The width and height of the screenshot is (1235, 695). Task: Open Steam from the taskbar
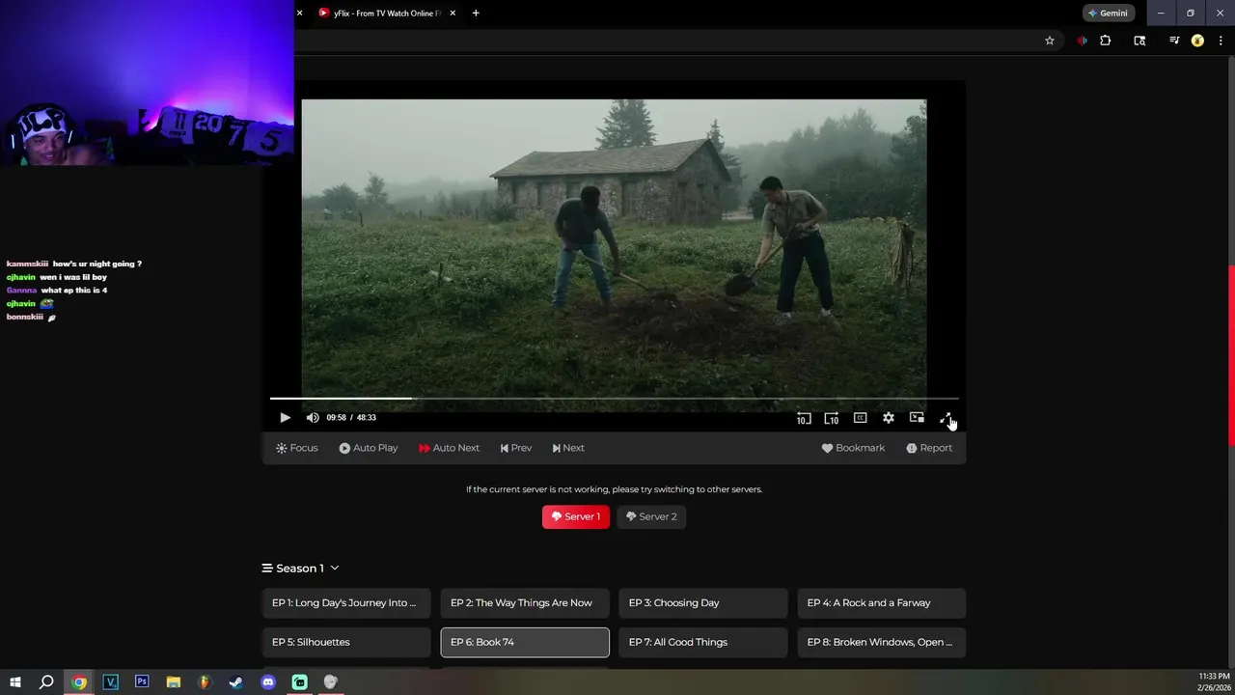pyautogui.click(x=236, y=681)
